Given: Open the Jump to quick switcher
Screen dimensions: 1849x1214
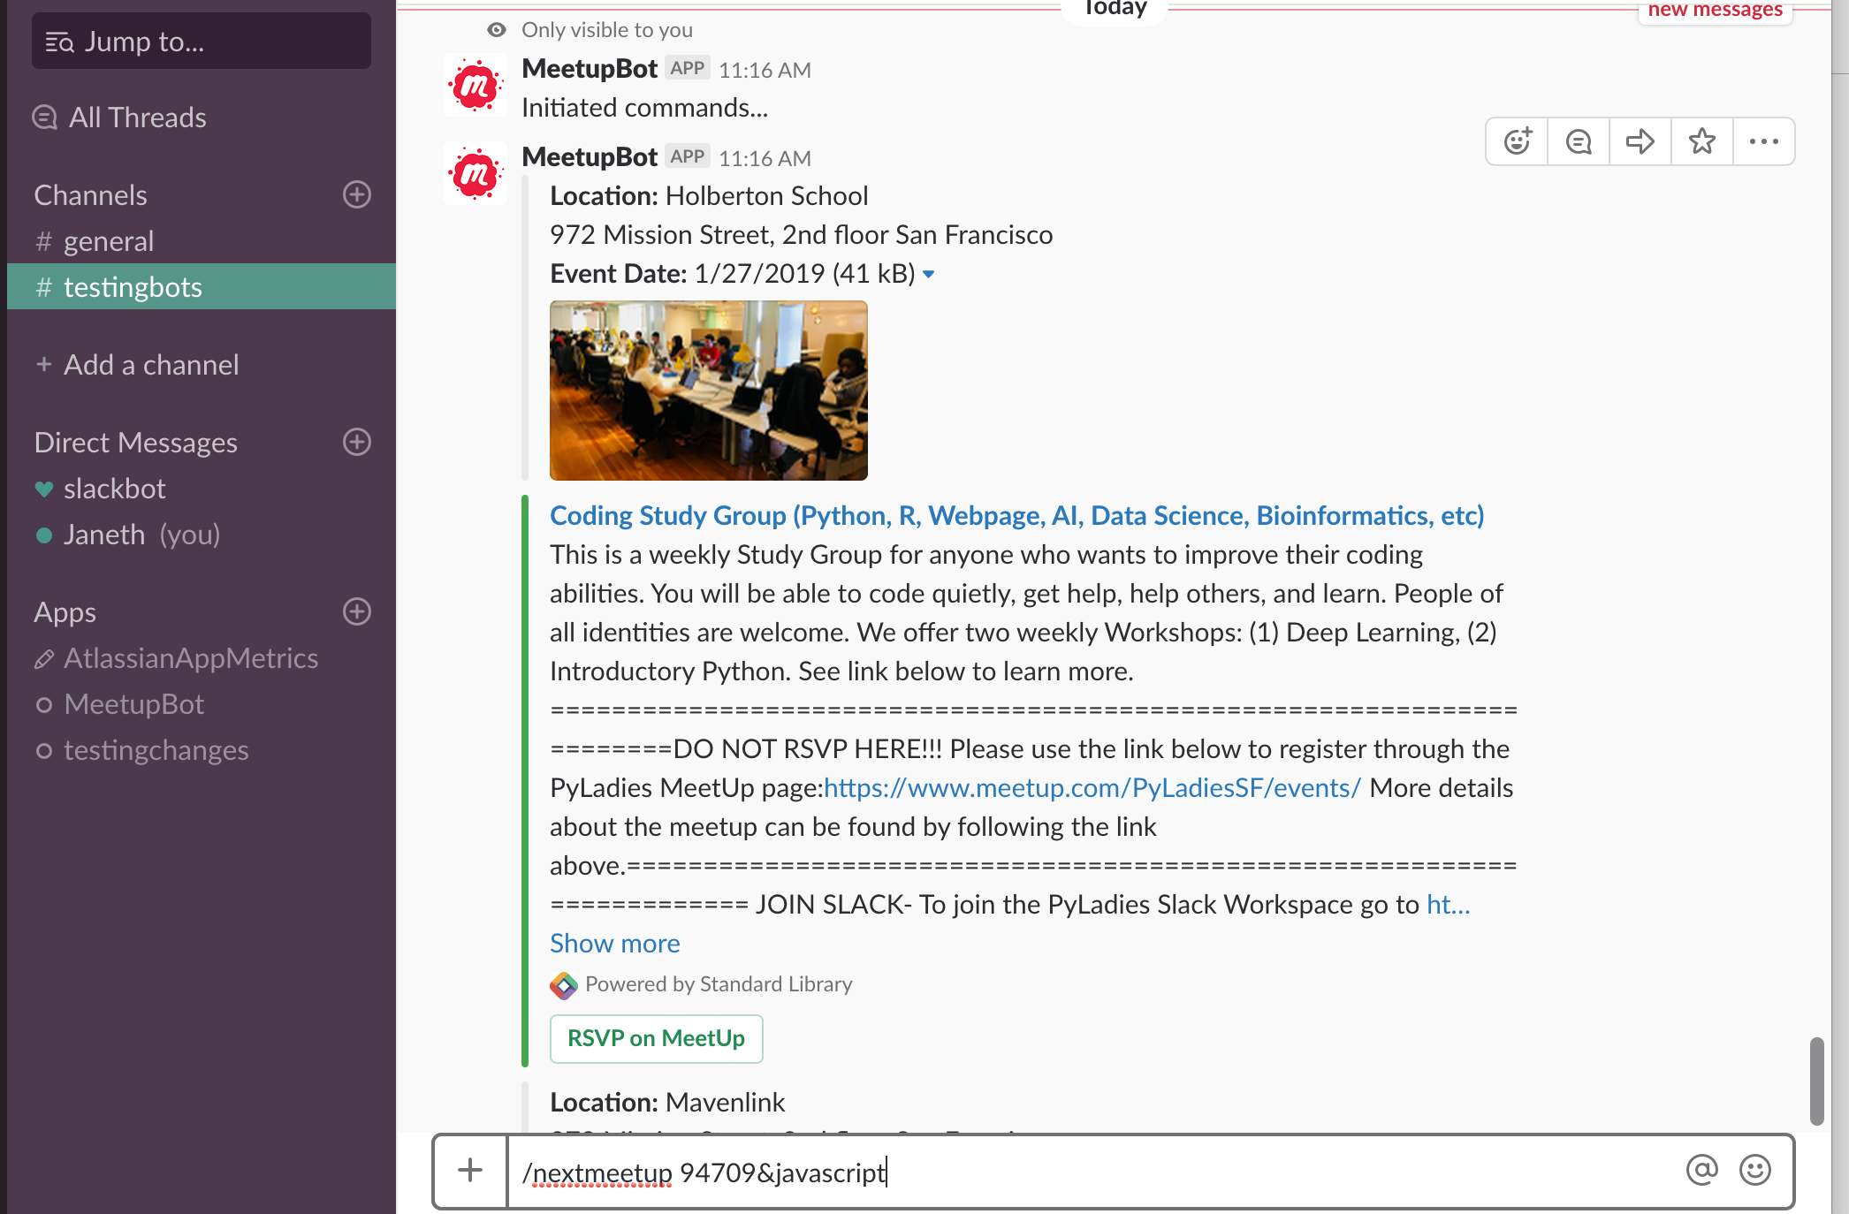Looking at the screenshot, I should point(202,42).
